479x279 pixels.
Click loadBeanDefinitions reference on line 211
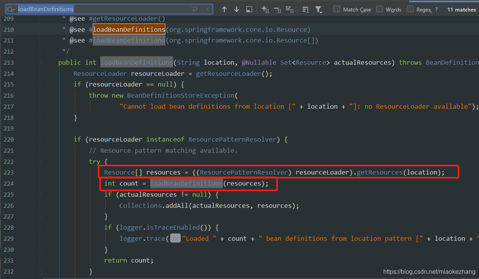[x=129, y=40]
